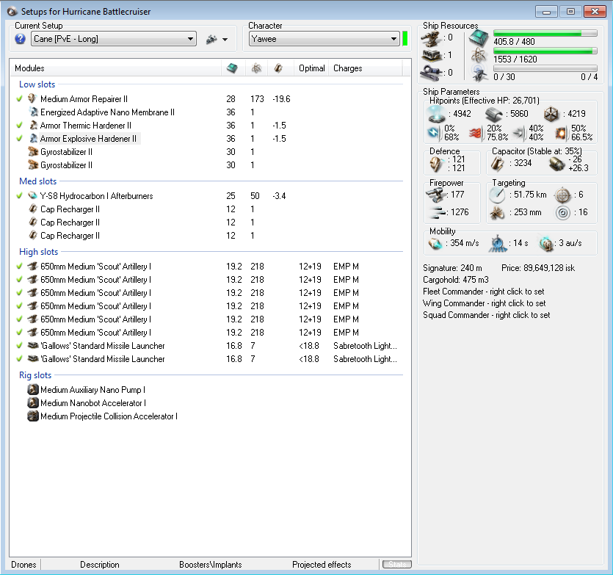Toggle third 650mm Scout Artillery checkmark
The image size is (613, 575).
(x=19, y=292)
